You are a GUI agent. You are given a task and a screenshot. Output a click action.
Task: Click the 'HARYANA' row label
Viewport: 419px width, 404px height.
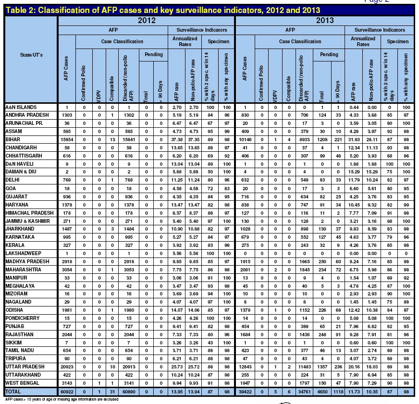[17, 205]
